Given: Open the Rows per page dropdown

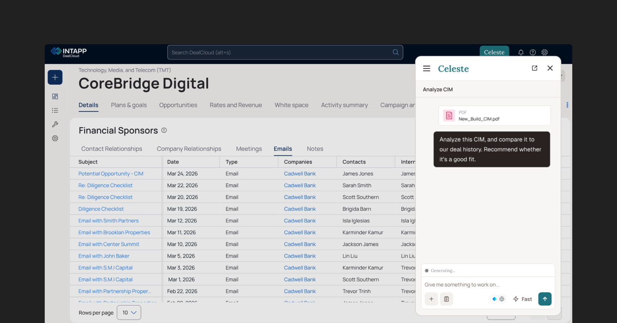Looking at the screenshot, I should [129, 313].
